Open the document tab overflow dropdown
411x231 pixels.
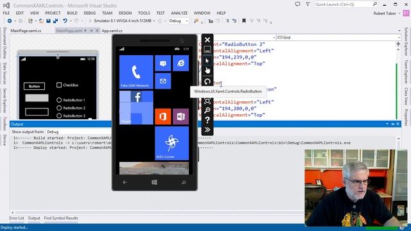point(399,31)
